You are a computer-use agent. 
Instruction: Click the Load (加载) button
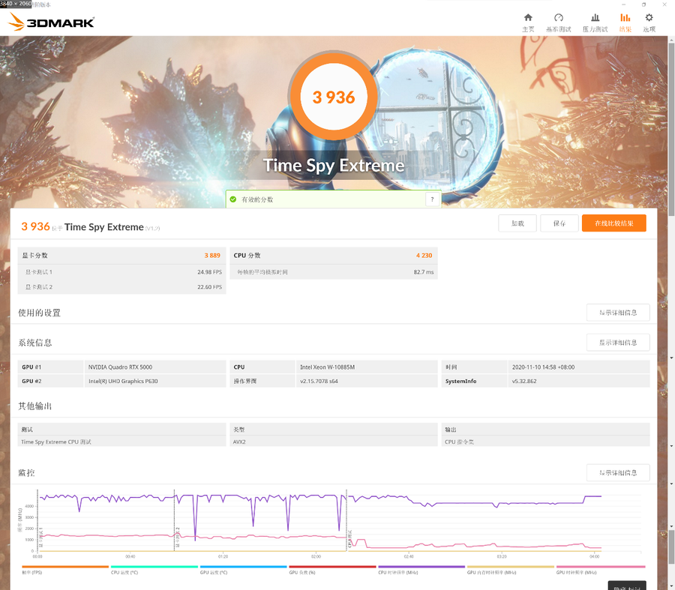(x=517, y=223)
